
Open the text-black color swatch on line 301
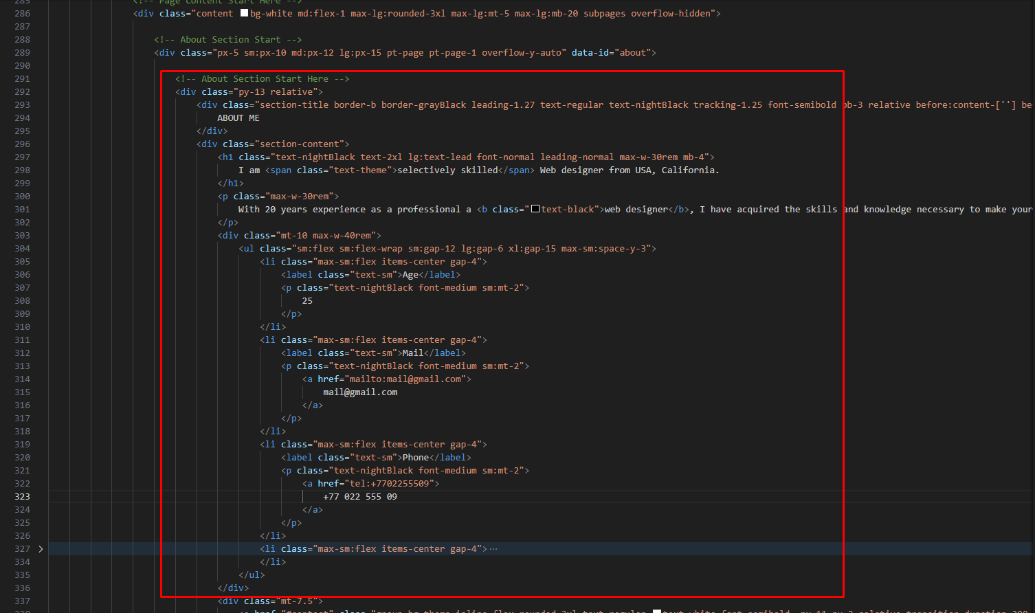click(x=535, y=209)
